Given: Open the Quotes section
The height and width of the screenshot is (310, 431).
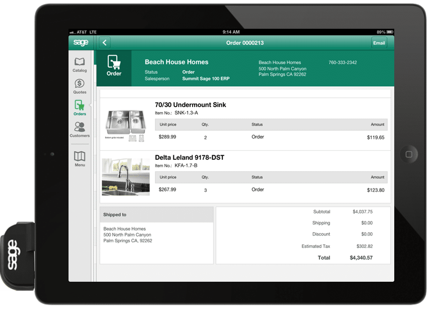Looking at the screenshot, I should 80,86.
